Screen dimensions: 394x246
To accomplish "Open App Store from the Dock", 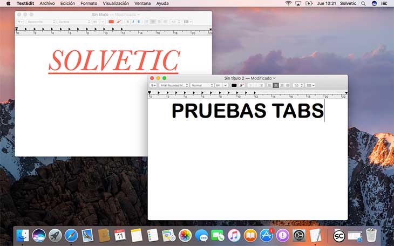I will coord(266,235).
